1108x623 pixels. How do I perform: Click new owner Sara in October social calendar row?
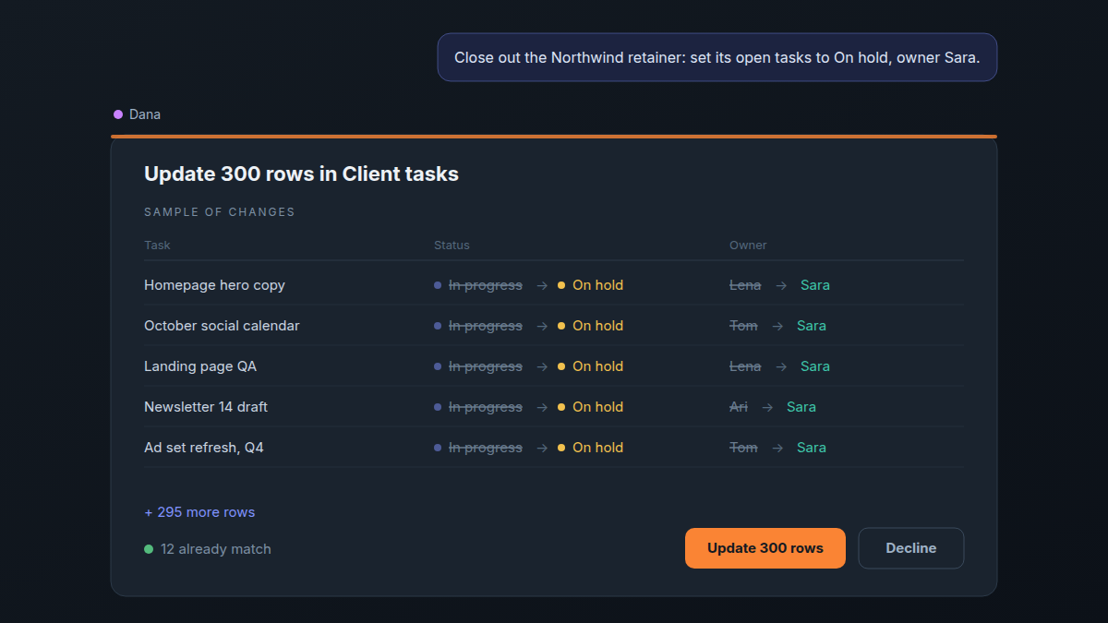(812, 326)
